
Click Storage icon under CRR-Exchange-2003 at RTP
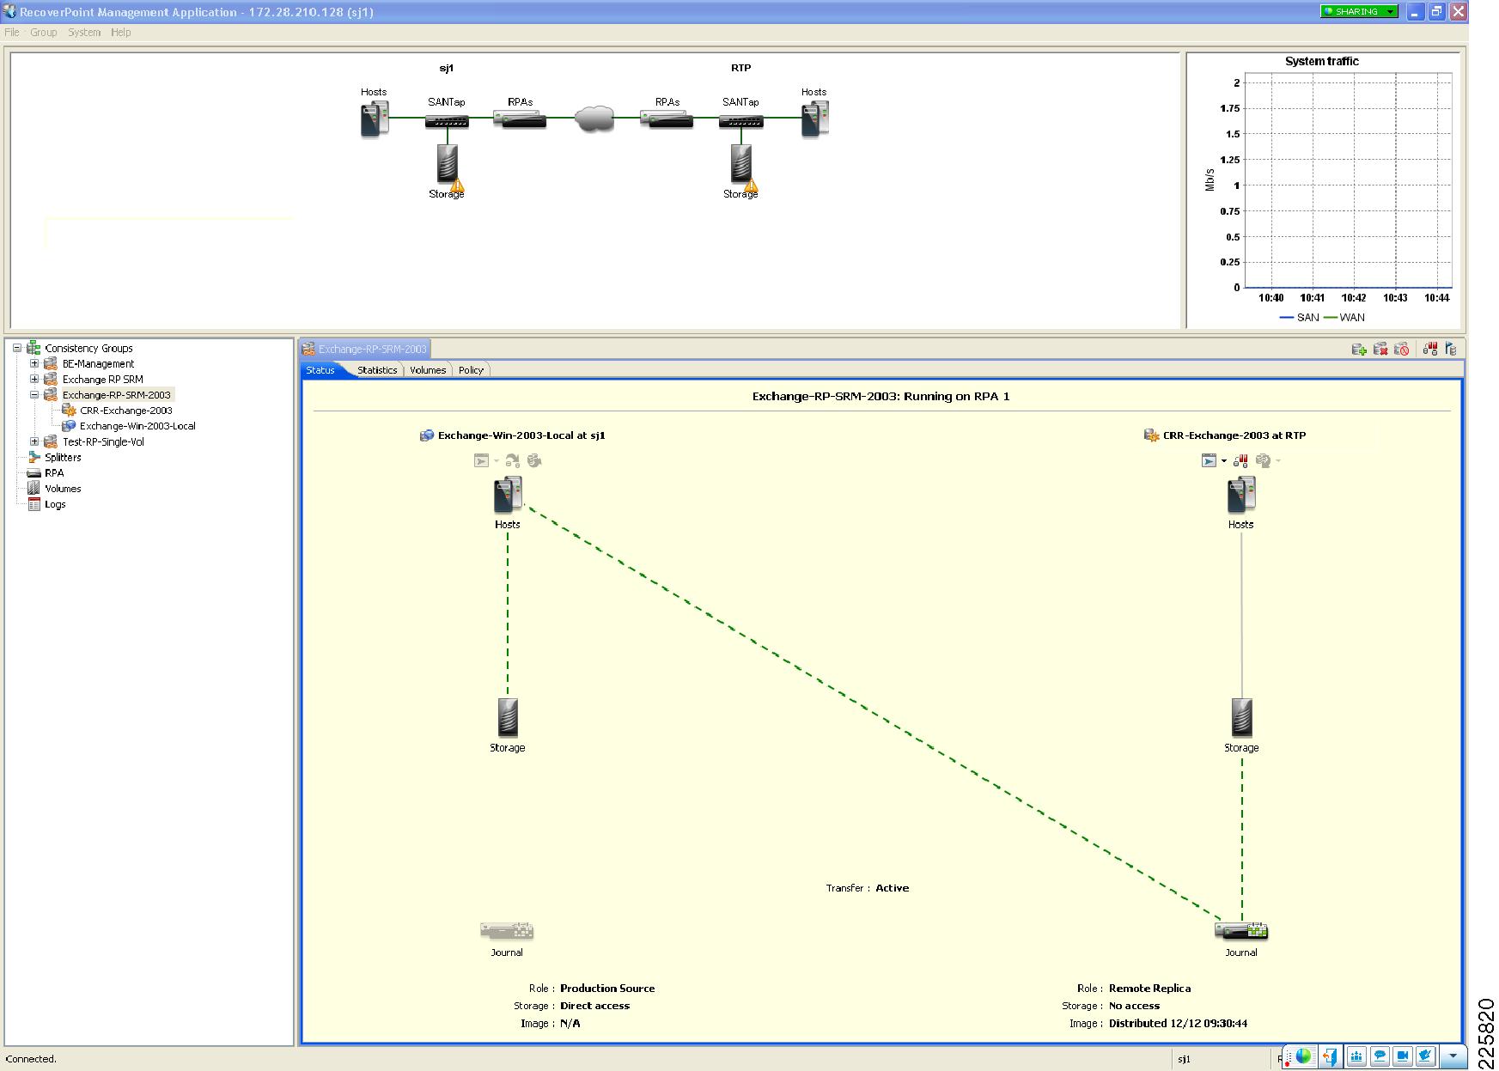pyautogui.click(x=1241, y=717)
